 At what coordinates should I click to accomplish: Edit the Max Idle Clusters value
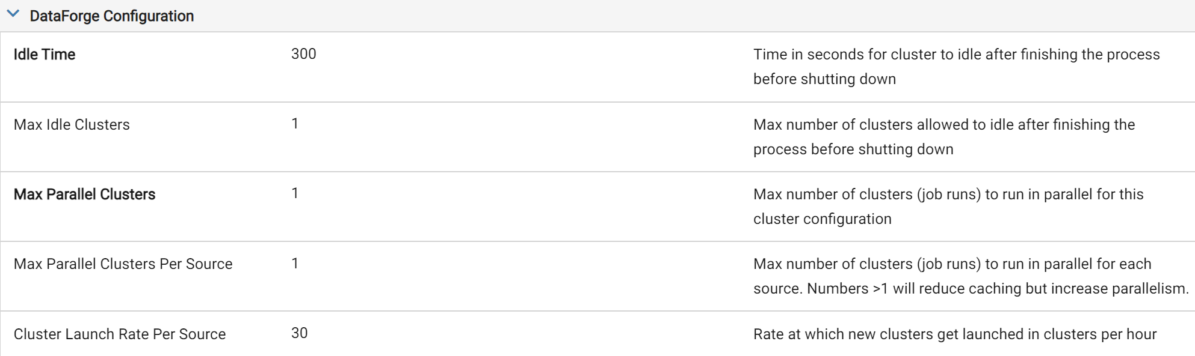295,124
